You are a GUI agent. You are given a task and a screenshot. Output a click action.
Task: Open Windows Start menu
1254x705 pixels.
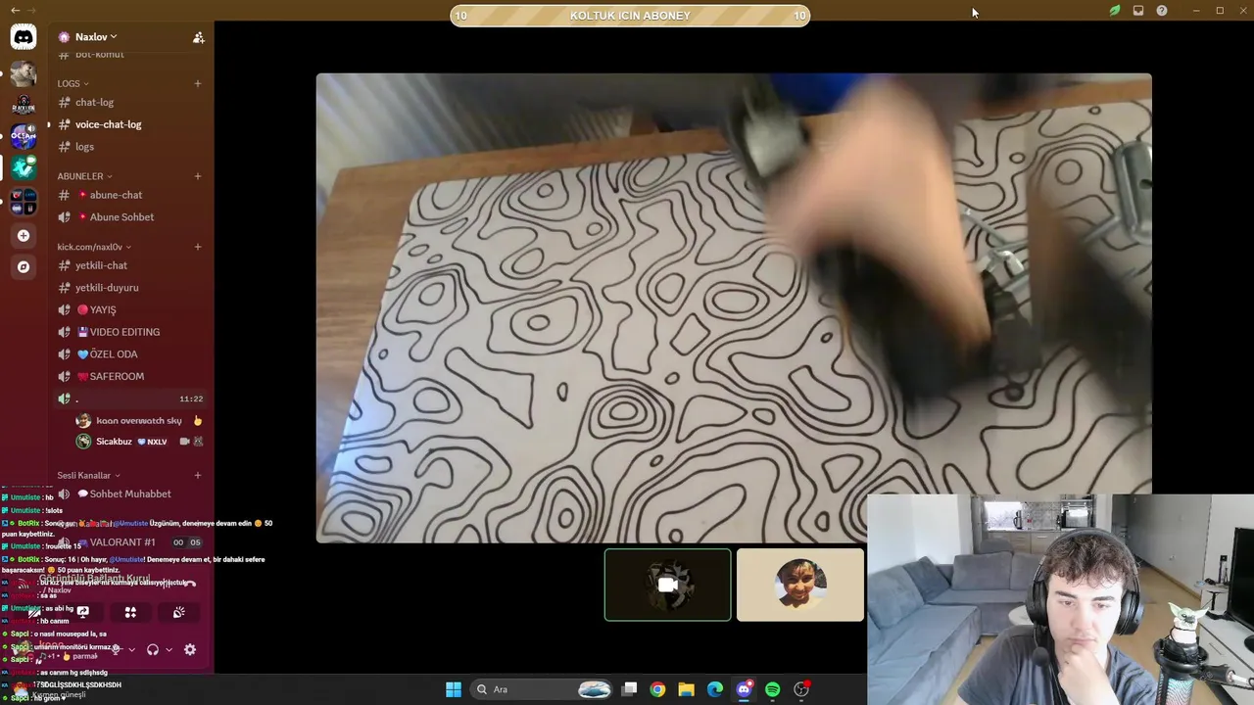pos(454,689)
